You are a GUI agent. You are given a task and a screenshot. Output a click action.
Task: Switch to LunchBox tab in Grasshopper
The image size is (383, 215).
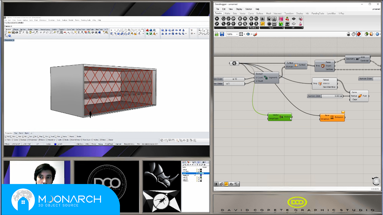pos(331,13)
